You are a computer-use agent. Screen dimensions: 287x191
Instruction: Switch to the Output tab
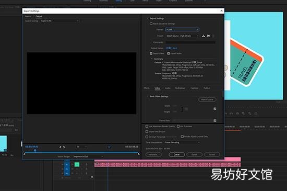click(x=39, y=16)
